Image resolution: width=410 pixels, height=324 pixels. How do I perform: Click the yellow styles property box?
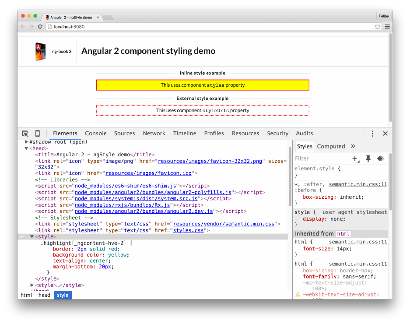pos(203,85)
